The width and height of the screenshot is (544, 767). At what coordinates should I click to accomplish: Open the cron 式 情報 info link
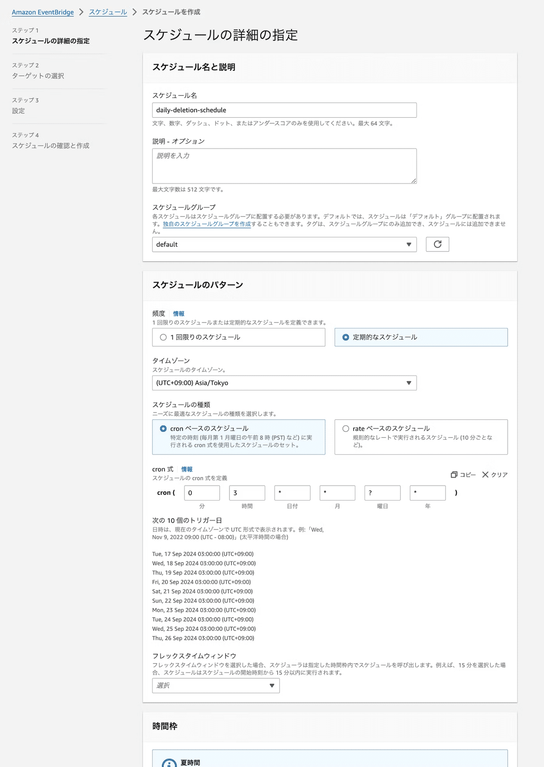tap(187, 469)
